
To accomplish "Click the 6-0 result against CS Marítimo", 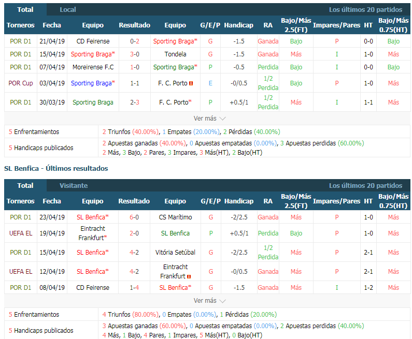I will point(134,217).
